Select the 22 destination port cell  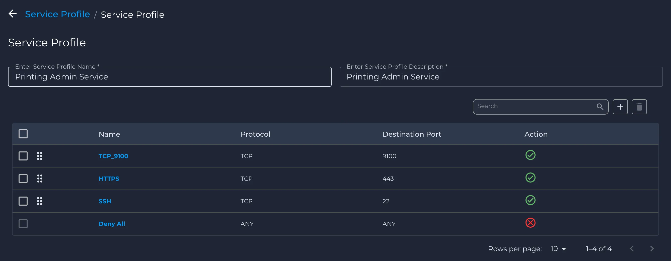pos(386,201)
